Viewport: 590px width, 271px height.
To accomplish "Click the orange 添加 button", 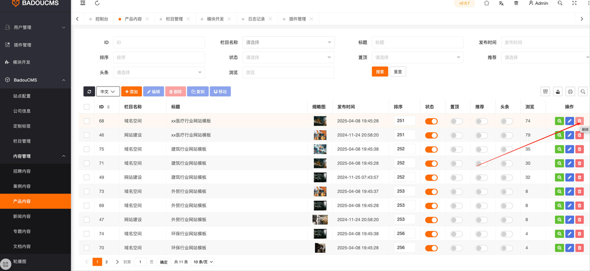I will [x=131, y=92].
